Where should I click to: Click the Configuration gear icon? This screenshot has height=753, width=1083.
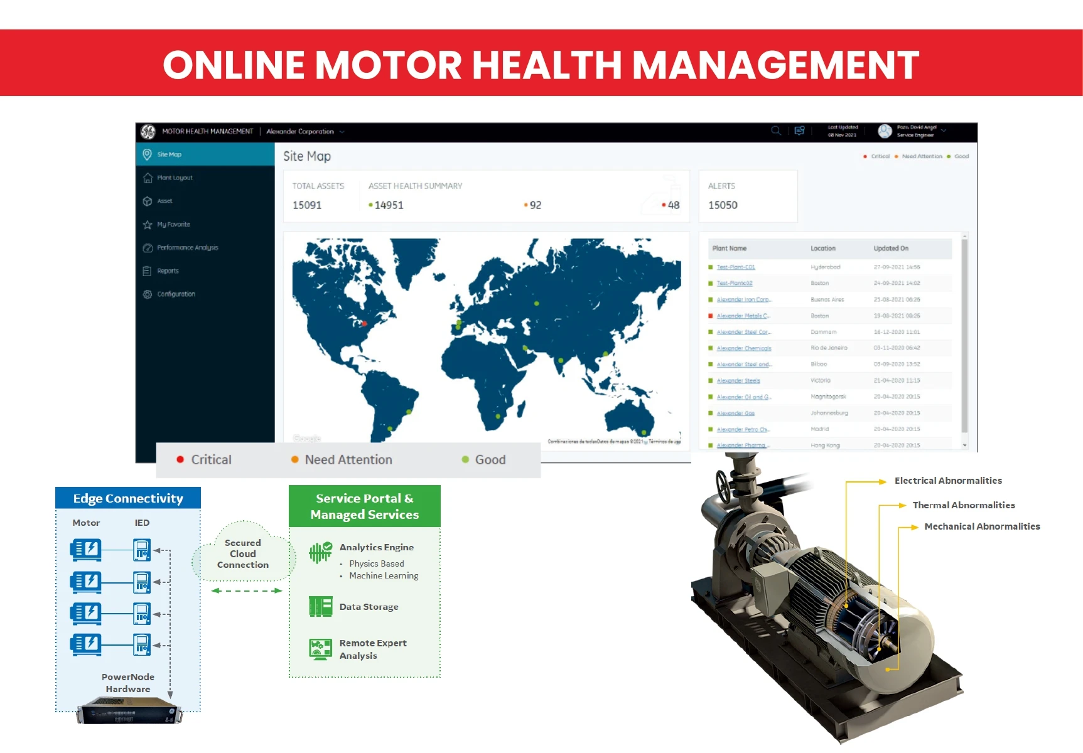[148, 294]
